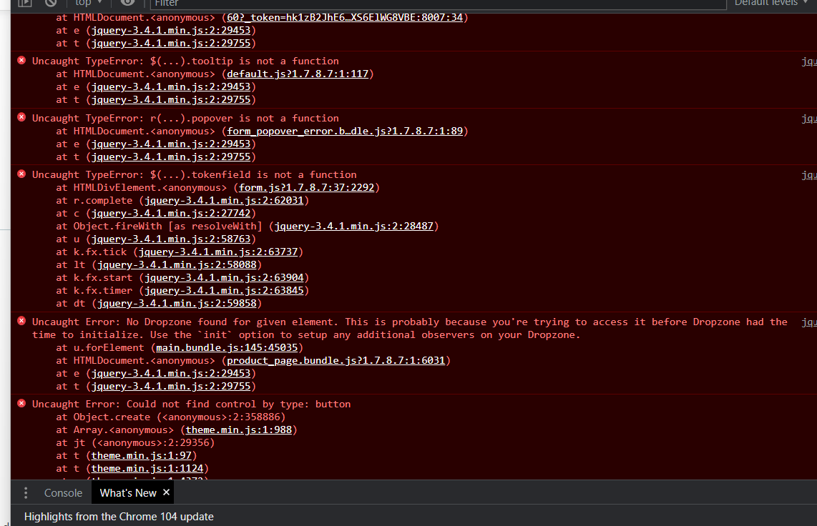Click the error icon beside the Dropzone error
This screenshot has width=817, height=526.
coord(21,321)
